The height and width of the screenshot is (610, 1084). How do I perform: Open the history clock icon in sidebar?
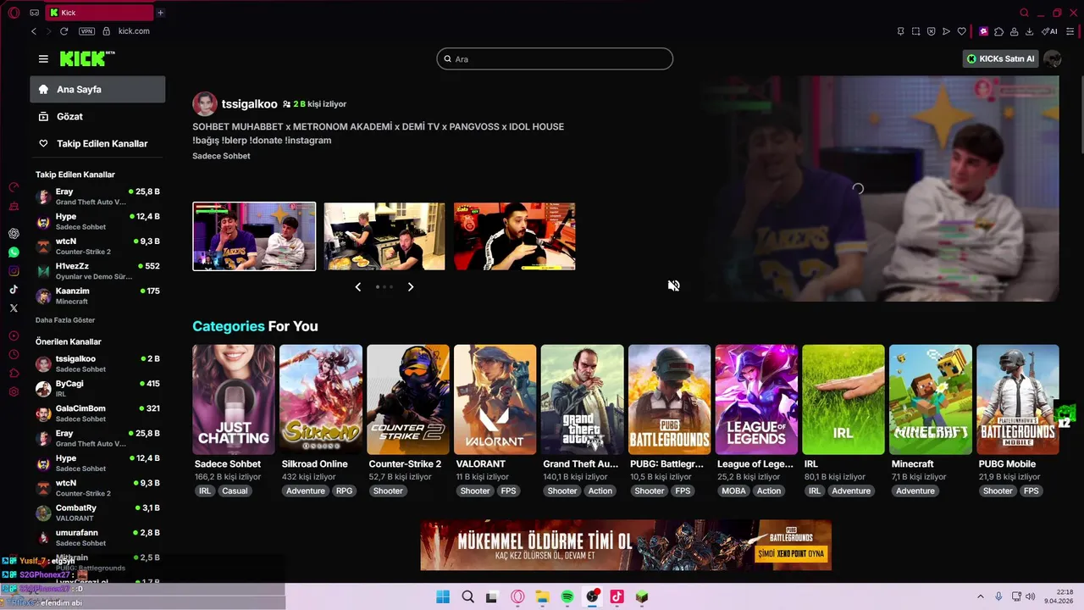pos(14,354)
